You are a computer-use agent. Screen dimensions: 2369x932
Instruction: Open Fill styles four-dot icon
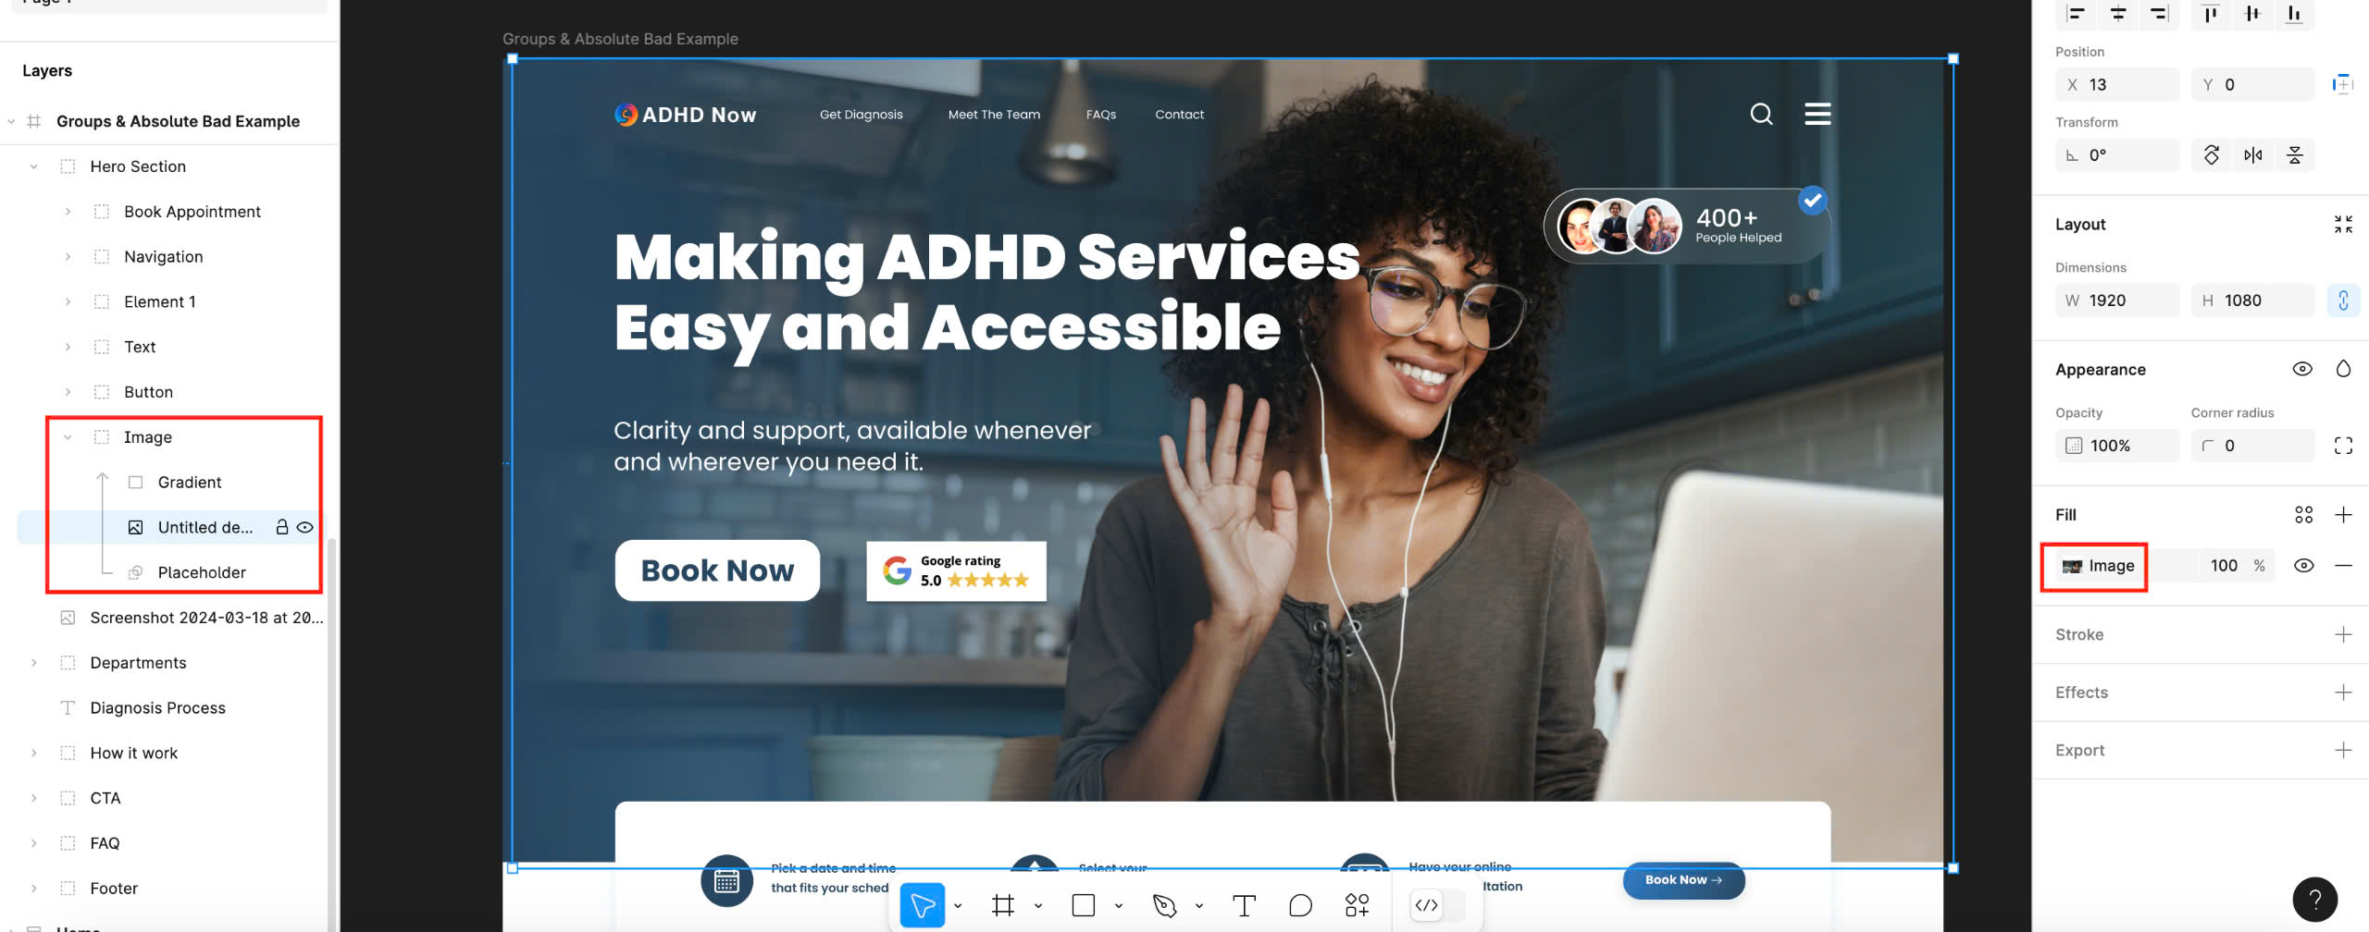[2303, 515]
